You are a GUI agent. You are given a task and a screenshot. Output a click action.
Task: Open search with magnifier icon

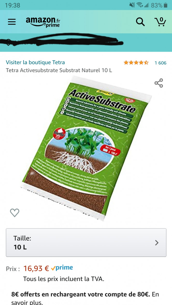pyautogui.click(x=140, y=22)
